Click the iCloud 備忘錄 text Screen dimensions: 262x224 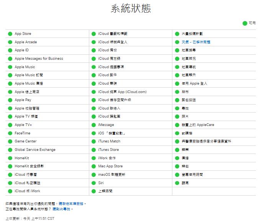(109, 59)
